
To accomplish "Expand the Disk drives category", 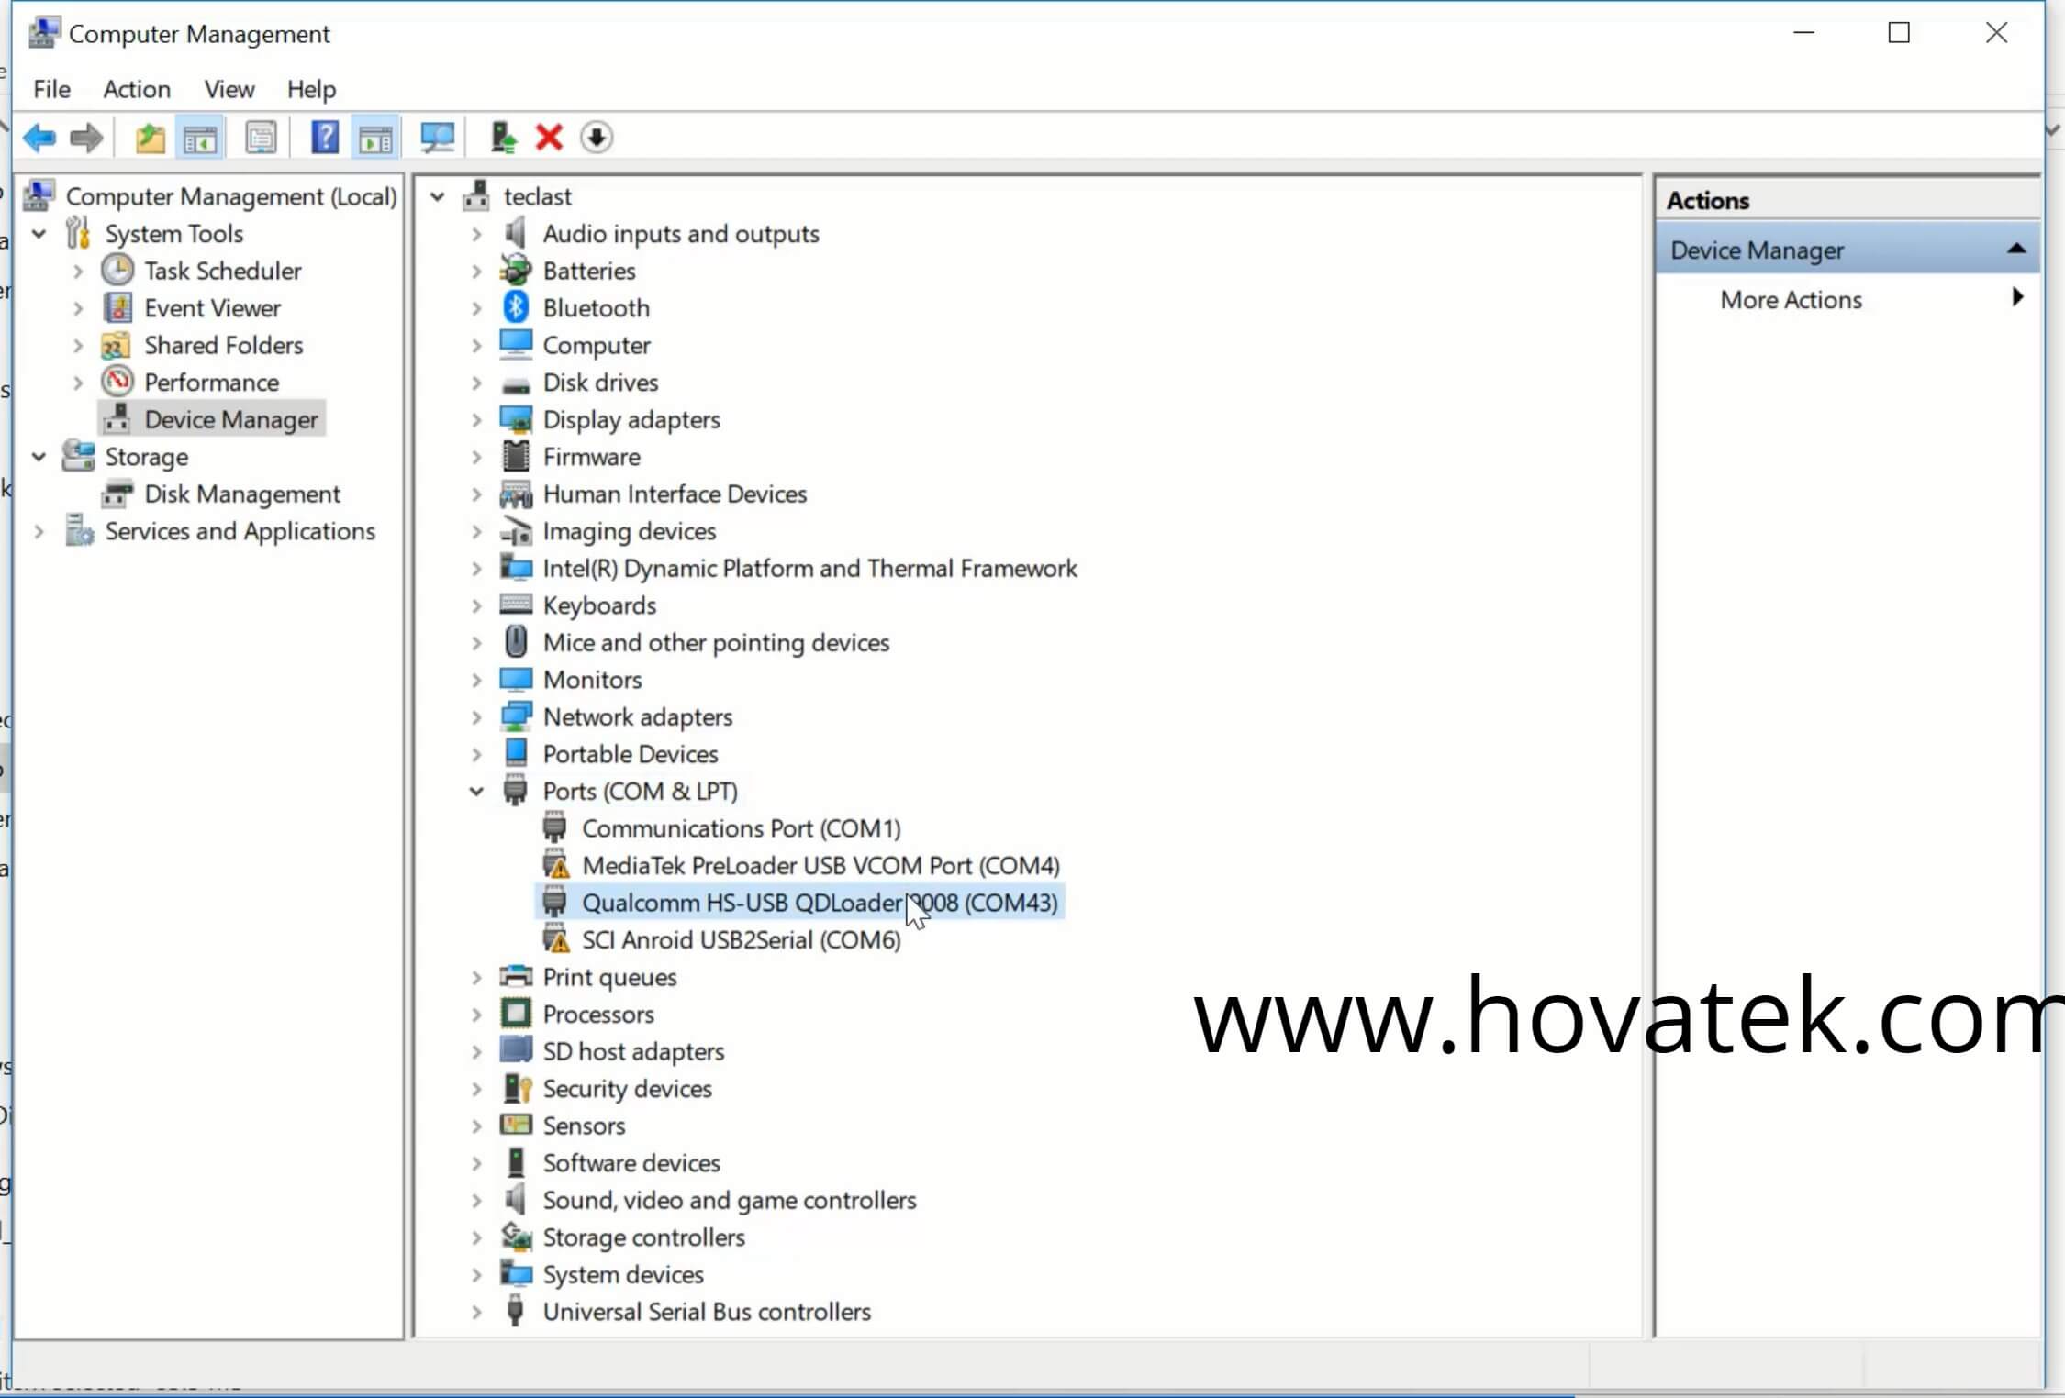I will (x=476, y=383).
